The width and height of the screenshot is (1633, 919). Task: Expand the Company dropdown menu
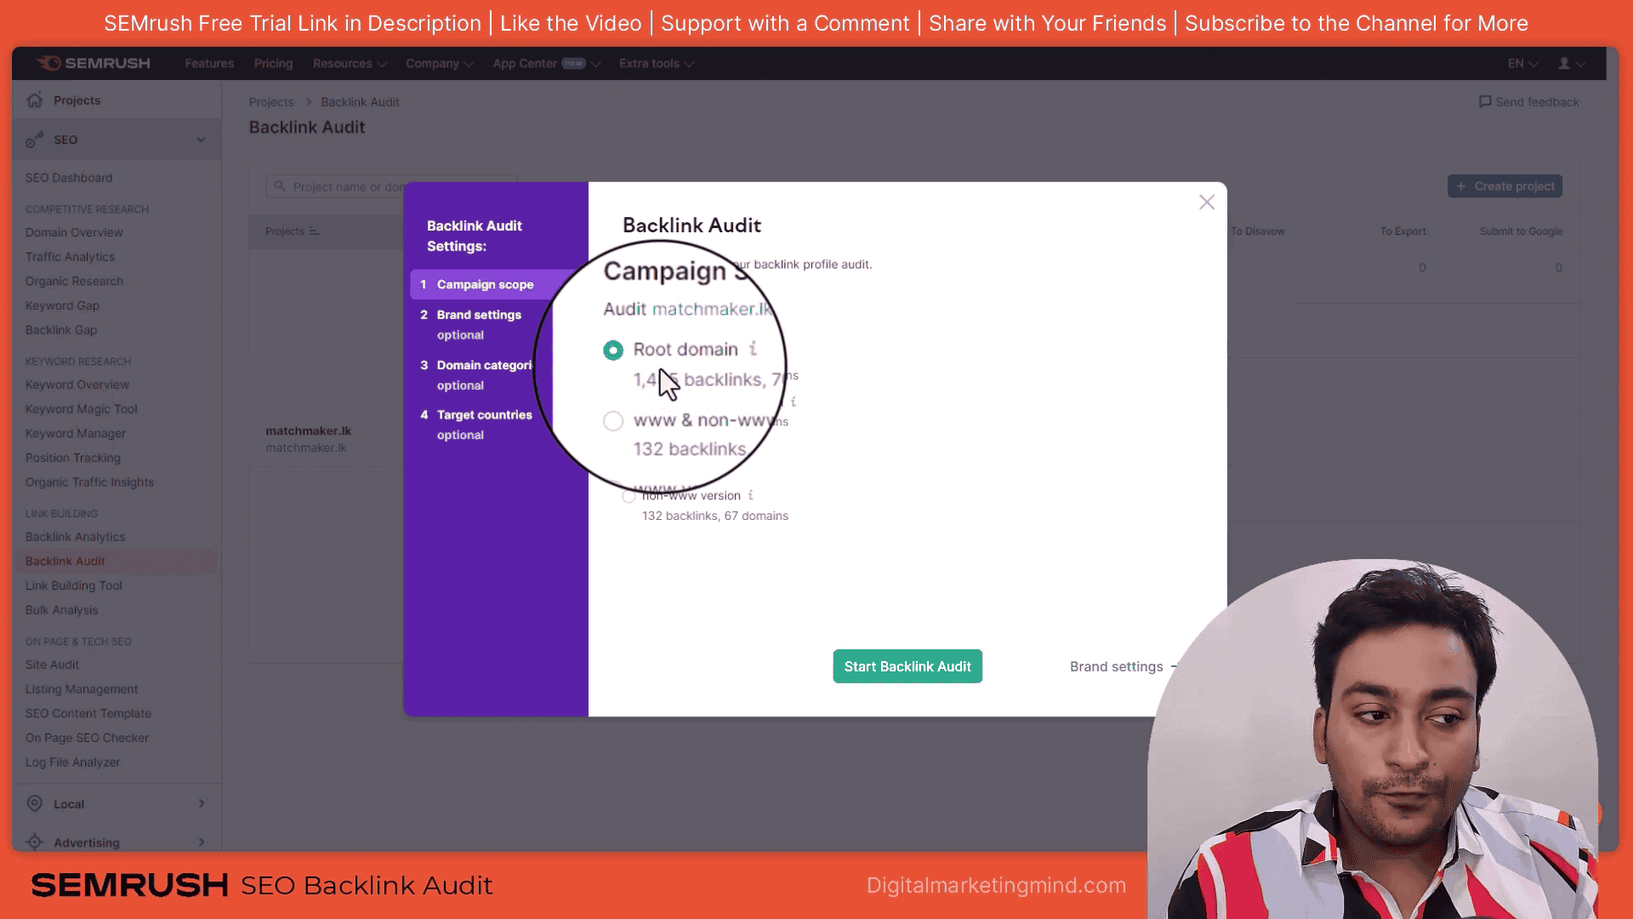tap(437, 63)
